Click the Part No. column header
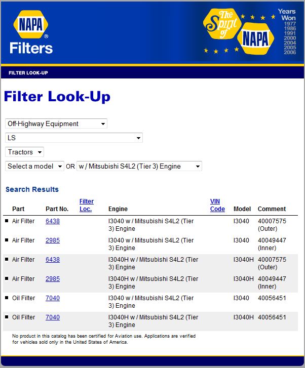 pyautogui.click(x=57, y=209)
